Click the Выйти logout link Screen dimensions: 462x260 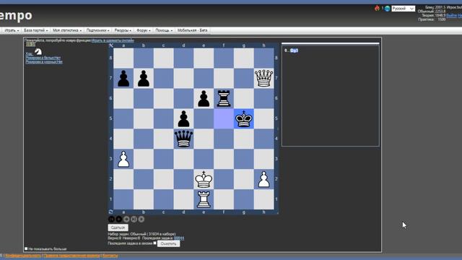click(451, 15)
